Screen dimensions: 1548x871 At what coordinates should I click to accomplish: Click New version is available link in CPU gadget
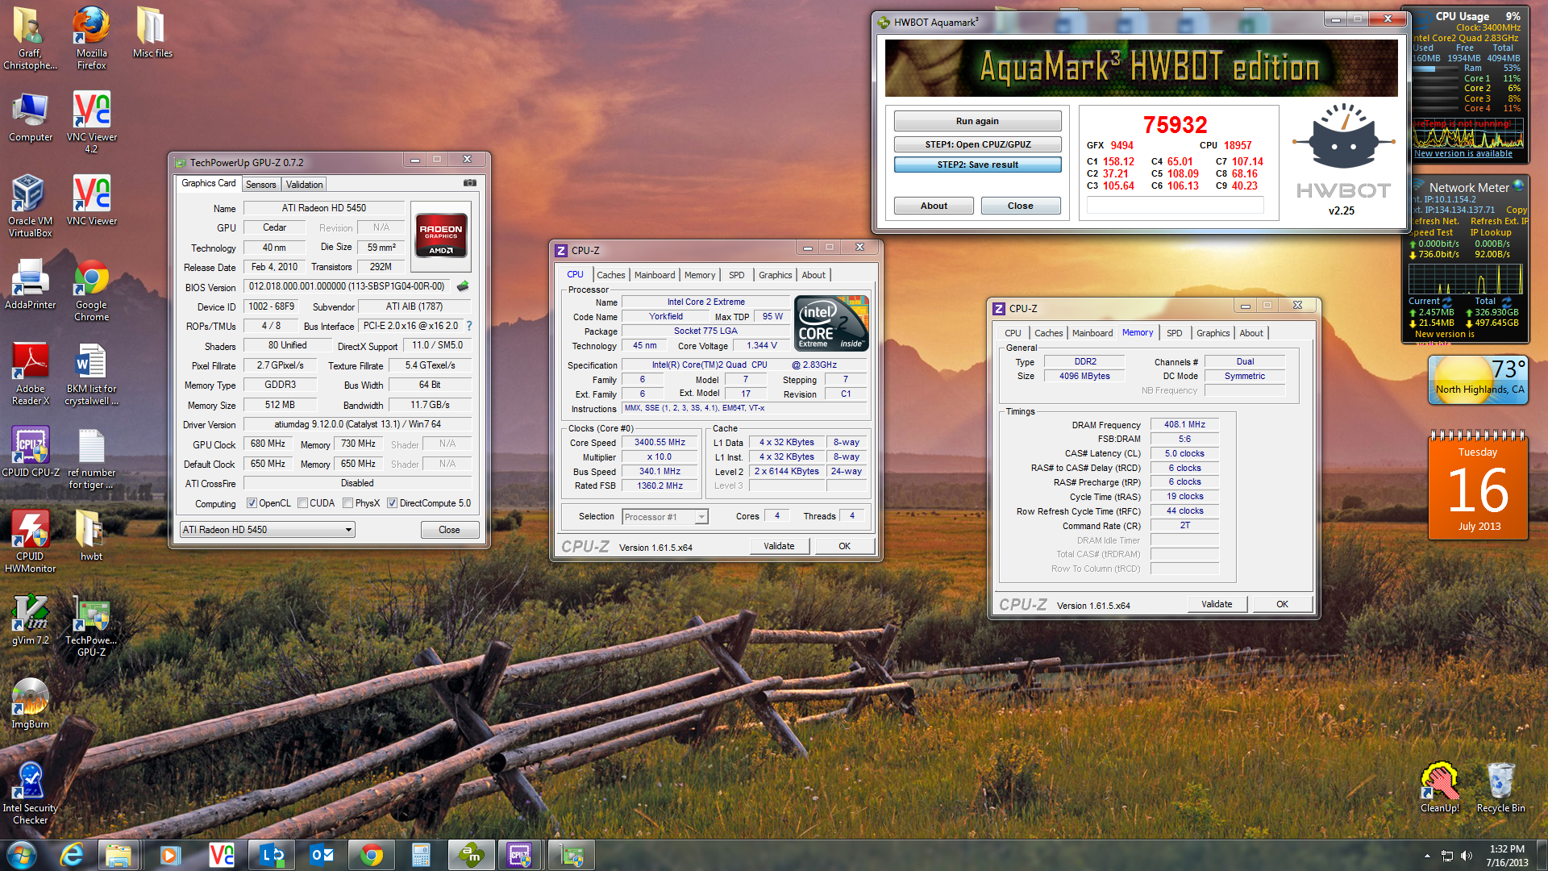click(x=1463, y=153)
